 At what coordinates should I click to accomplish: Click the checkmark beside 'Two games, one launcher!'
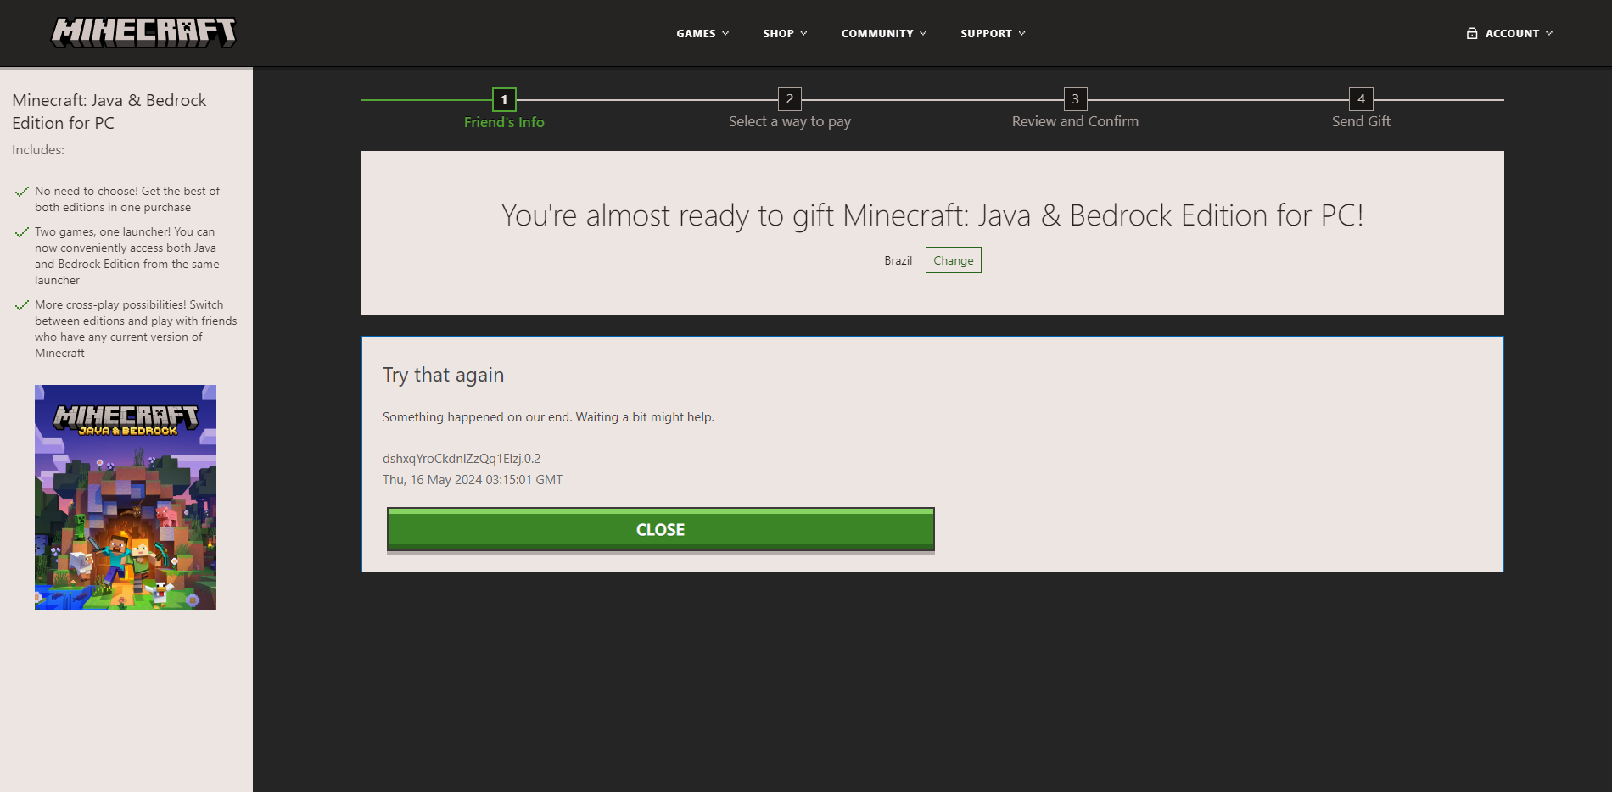[22, 232]
